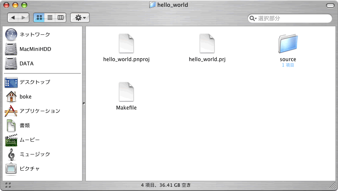Open 書類 documents folder in sidebar
Screen dimensions: 338x191
point(18,125)
